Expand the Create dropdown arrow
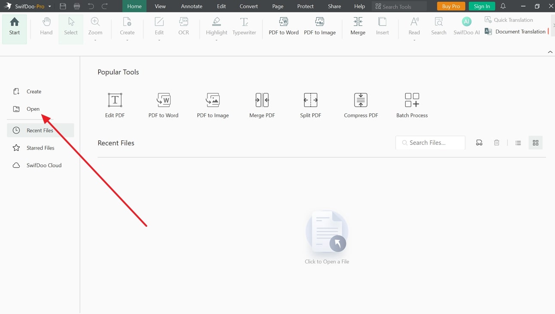Viewport: 555px width, 314px height. (x=127, y=40)
